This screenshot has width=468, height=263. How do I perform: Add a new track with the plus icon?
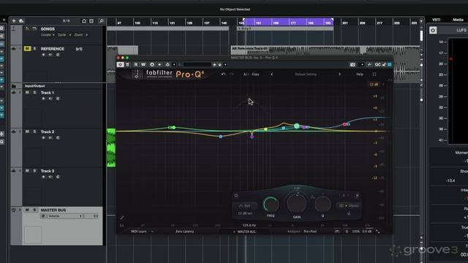[14, 21]
